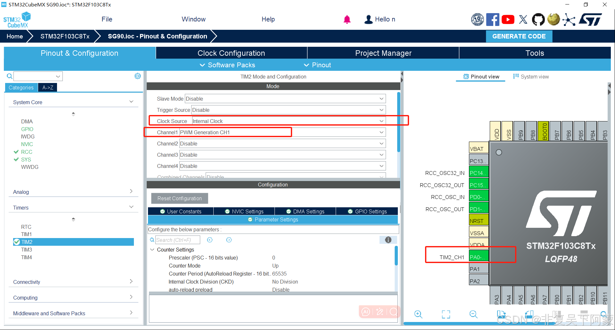Open the Slave Mode dropdown
This screenshot has width=615, height=330.
pos(285,99)
